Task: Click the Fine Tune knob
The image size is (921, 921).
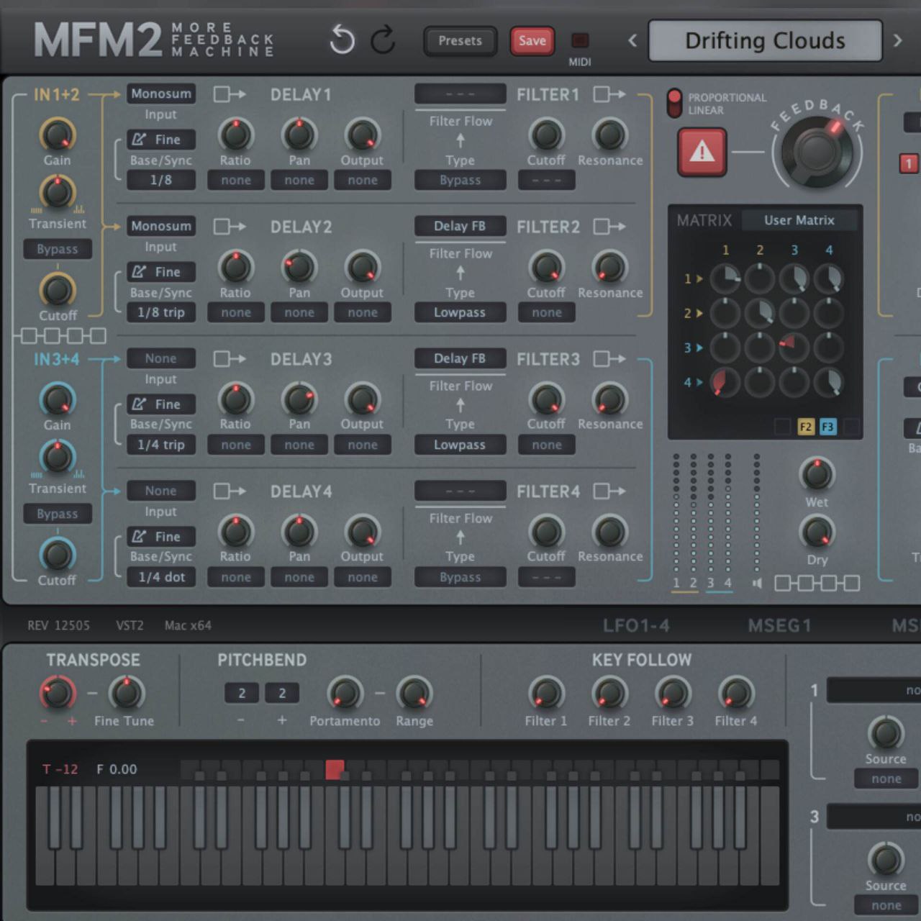Action: 127,693
